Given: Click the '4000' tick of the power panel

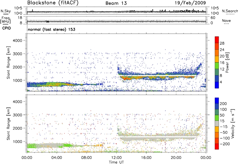Looking at the screenshot, I should 17,41.
